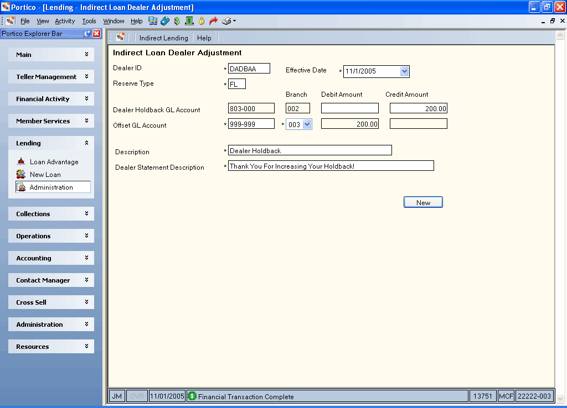Image resolution: width=567 pixels, height=408 pixels.
Task: Expand the Member Services section
Action: click(51, 121)
